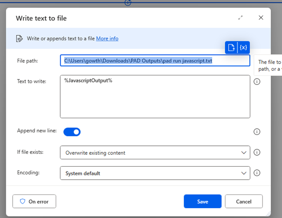The width and height of the screenshot is (282, 218).
Task: Click the select file icon button
Action: click(231, 47)
